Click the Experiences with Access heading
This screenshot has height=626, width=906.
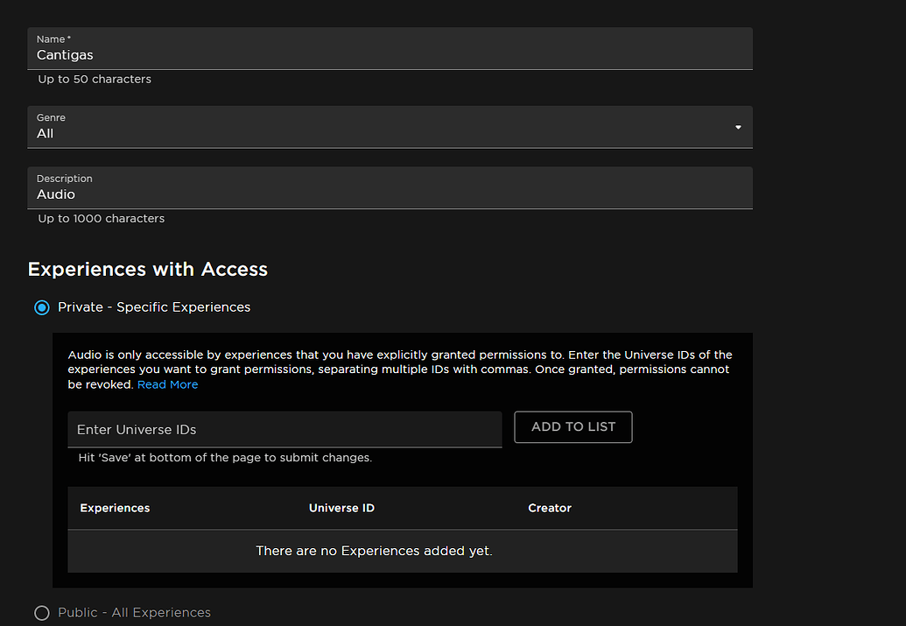(148, 270)
